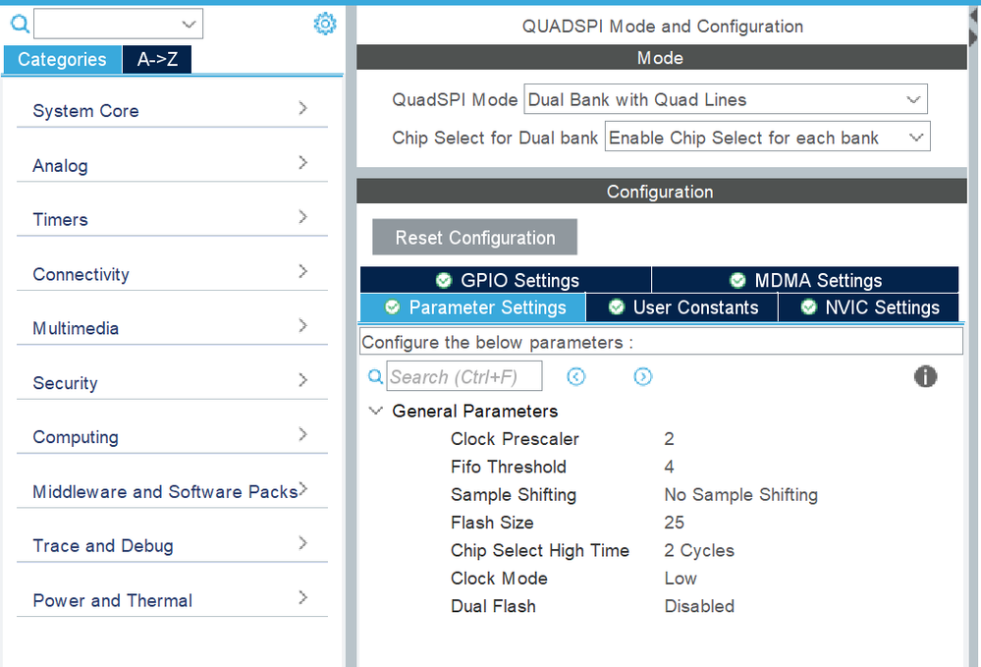
Task: Switch to the Categories tab
Action: tap(63, 60)
